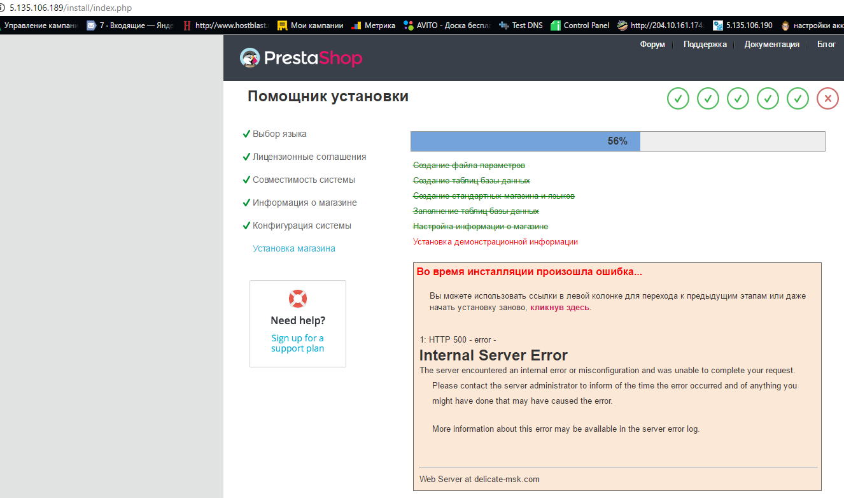The width and height of the screenshot is (844, 498).
Task: Open the 204.10.161.174 bookmark icon
Action: 622,25
